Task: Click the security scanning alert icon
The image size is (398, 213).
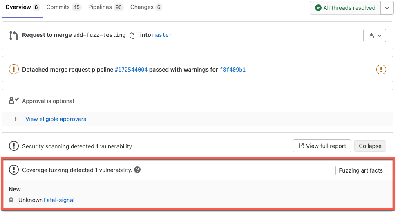Action: click(14, 146)
